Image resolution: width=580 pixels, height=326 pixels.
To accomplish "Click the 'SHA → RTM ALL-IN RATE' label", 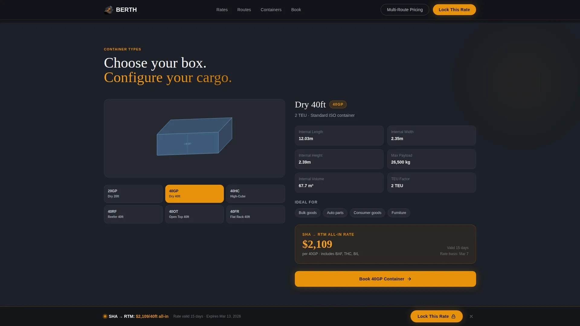I will pyautogui.click(x=328, y=235).
